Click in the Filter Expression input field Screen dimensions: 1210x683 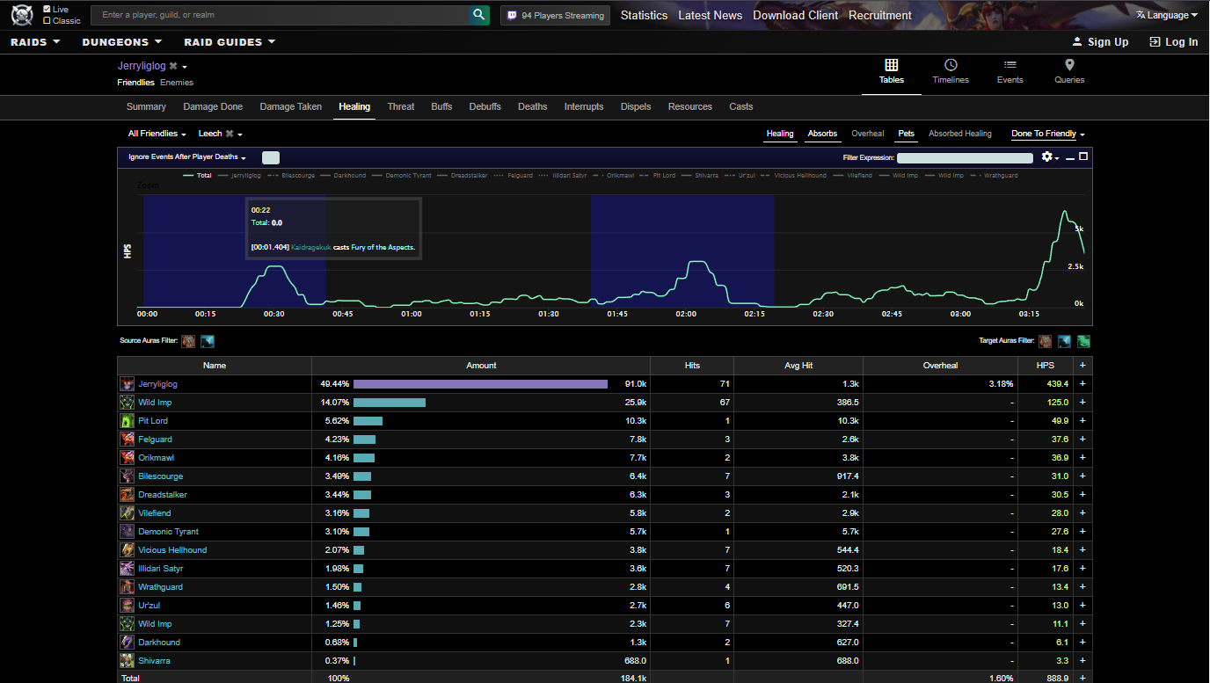point(964,158)
